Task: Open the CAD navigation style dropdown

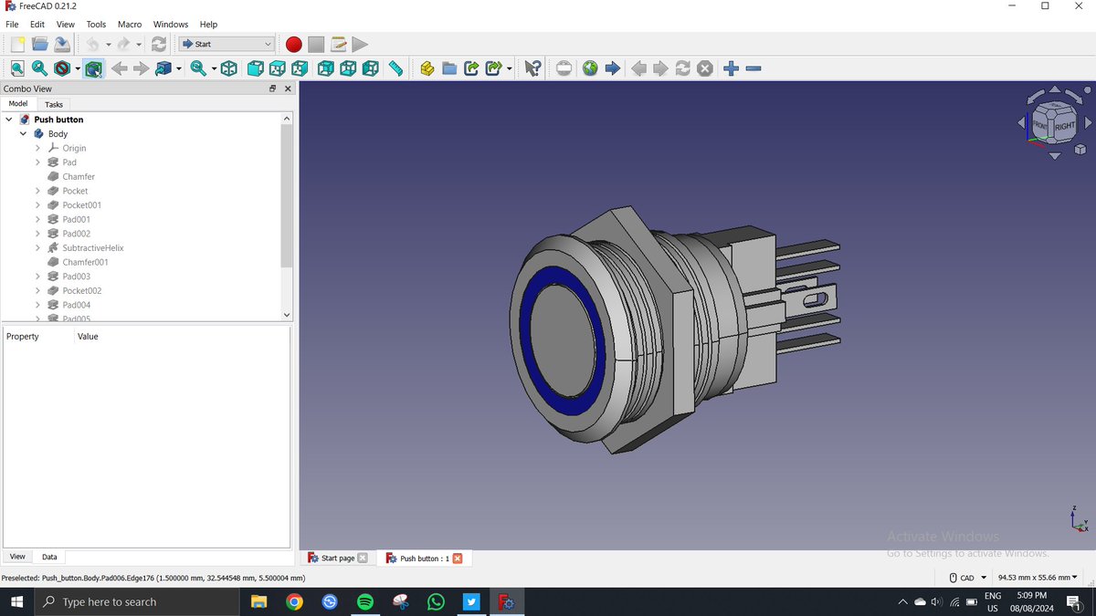Action: [968, 578]
